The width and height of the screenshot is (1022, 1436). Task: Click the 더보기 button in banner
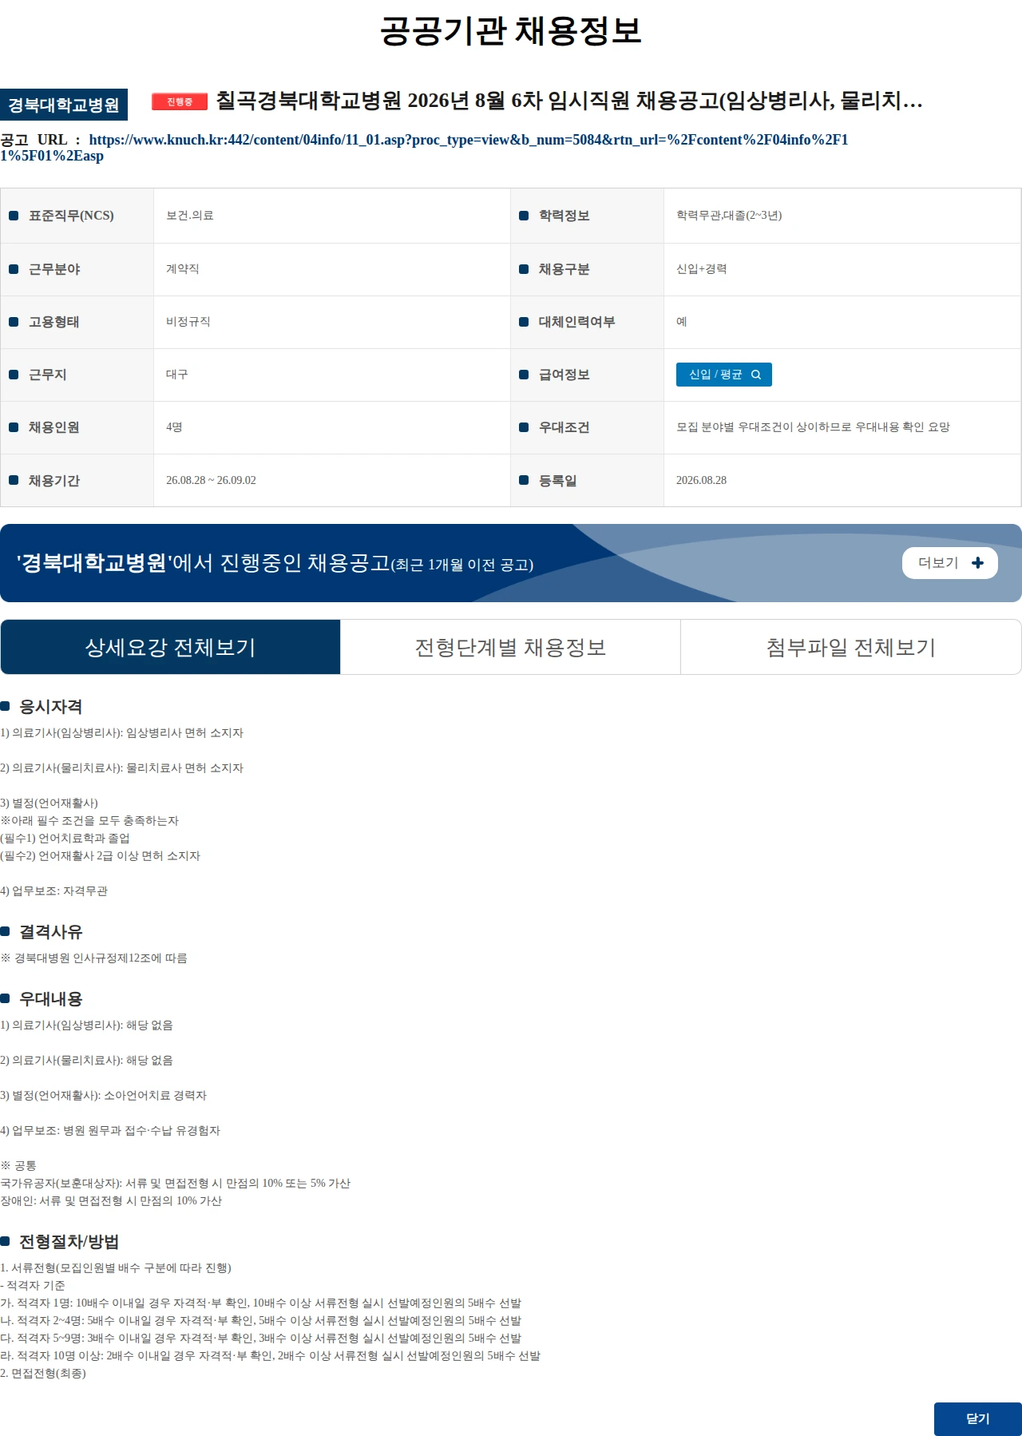coord(949,563)
